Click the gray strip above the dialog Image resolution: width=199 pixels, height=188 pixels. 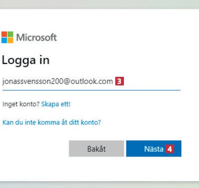(99, 4)
